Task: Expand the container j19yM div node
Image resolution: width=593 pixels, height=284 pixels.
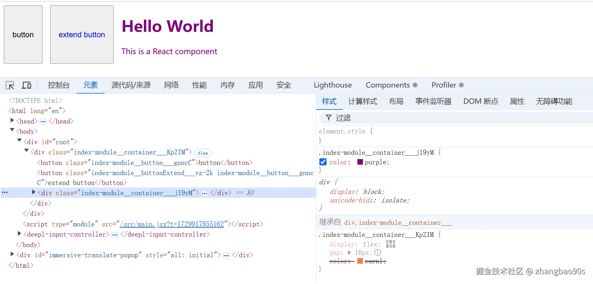Action: click(x=34, y=192)
